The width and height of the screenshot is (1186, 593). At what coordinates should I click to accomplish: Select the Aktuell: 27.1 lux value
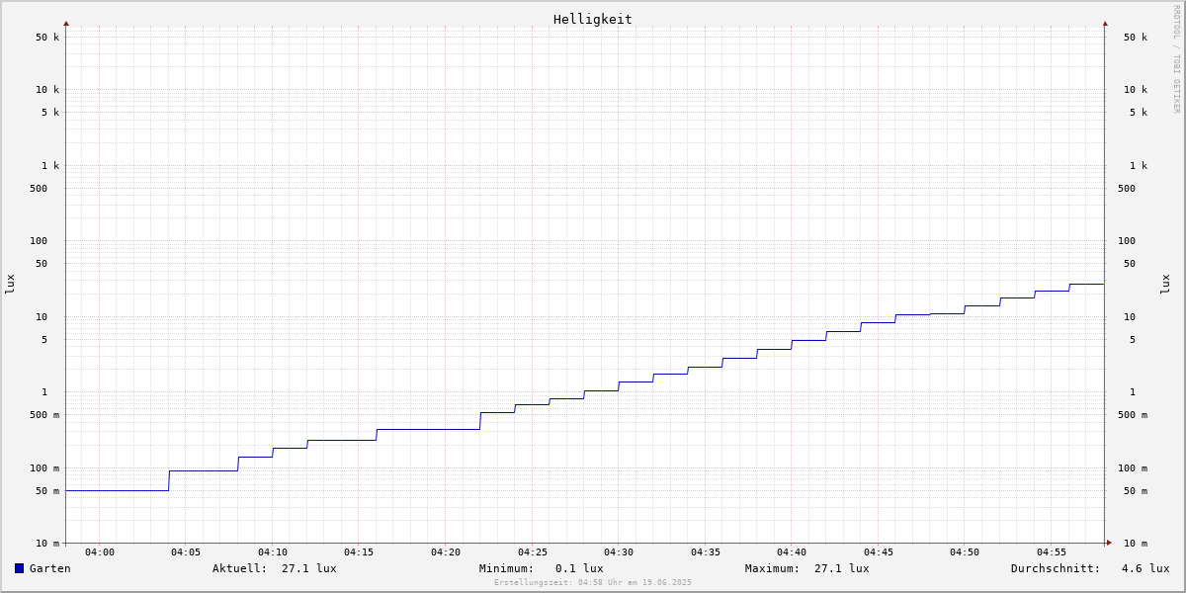[x=275, y=568]
